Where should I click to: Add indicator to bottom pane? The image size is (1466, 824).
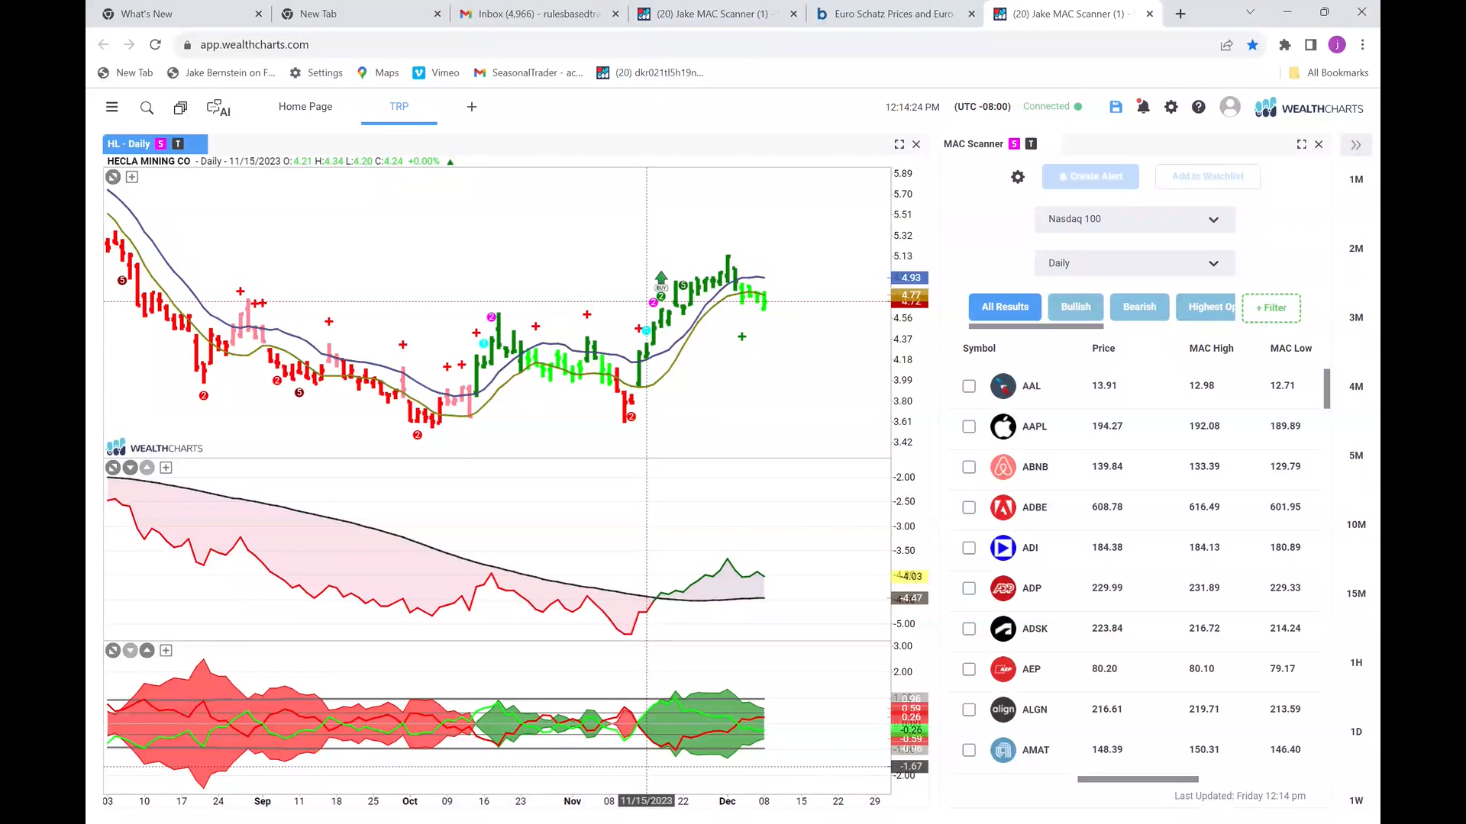(166, 651)
